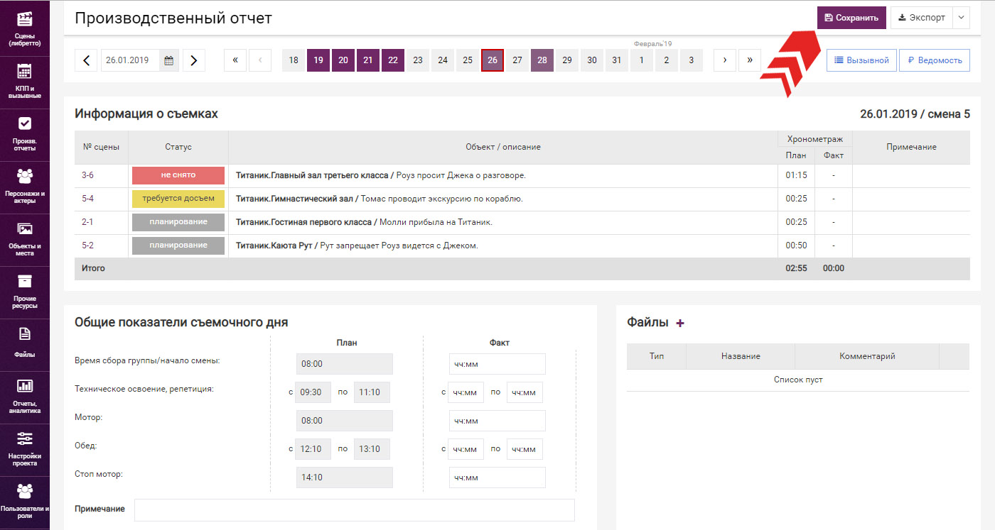Jump forward with double-arrow pagination button
This screenshot has height=530, width=995.
coord(749,60)
